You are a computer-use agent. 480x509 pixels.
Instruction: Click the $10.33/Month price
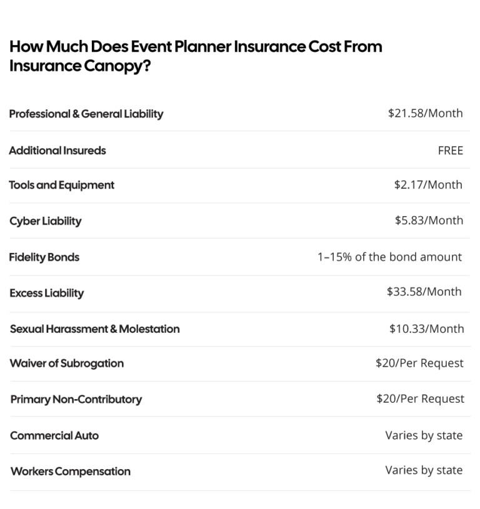426,329
